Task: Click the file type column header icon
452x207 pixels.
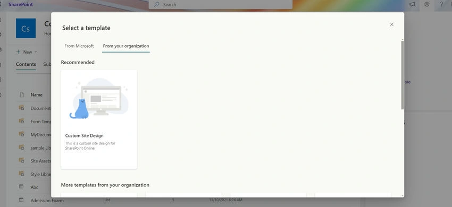Action: (22, 94)
